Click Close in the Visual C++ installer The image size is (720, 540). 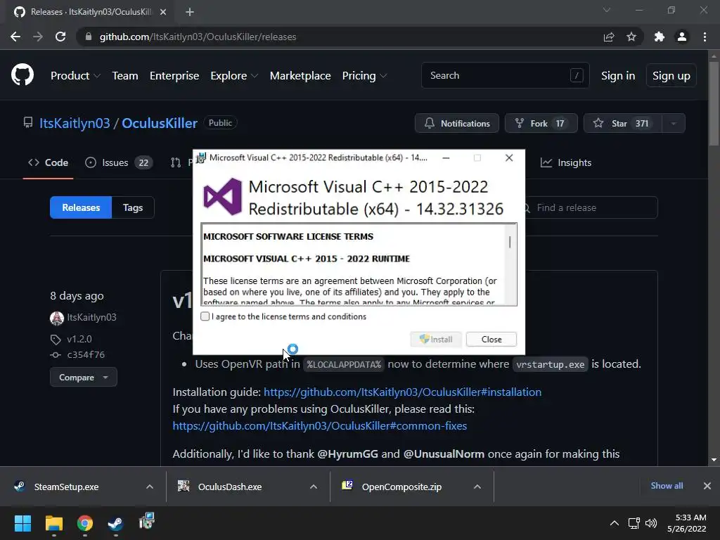point(491,340)
